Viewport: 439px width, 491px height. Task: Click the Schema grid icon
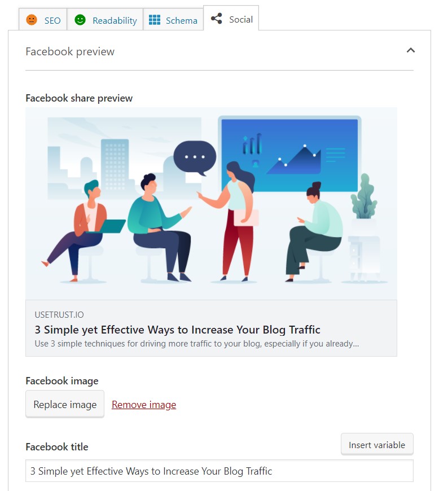tap(155, 20)
